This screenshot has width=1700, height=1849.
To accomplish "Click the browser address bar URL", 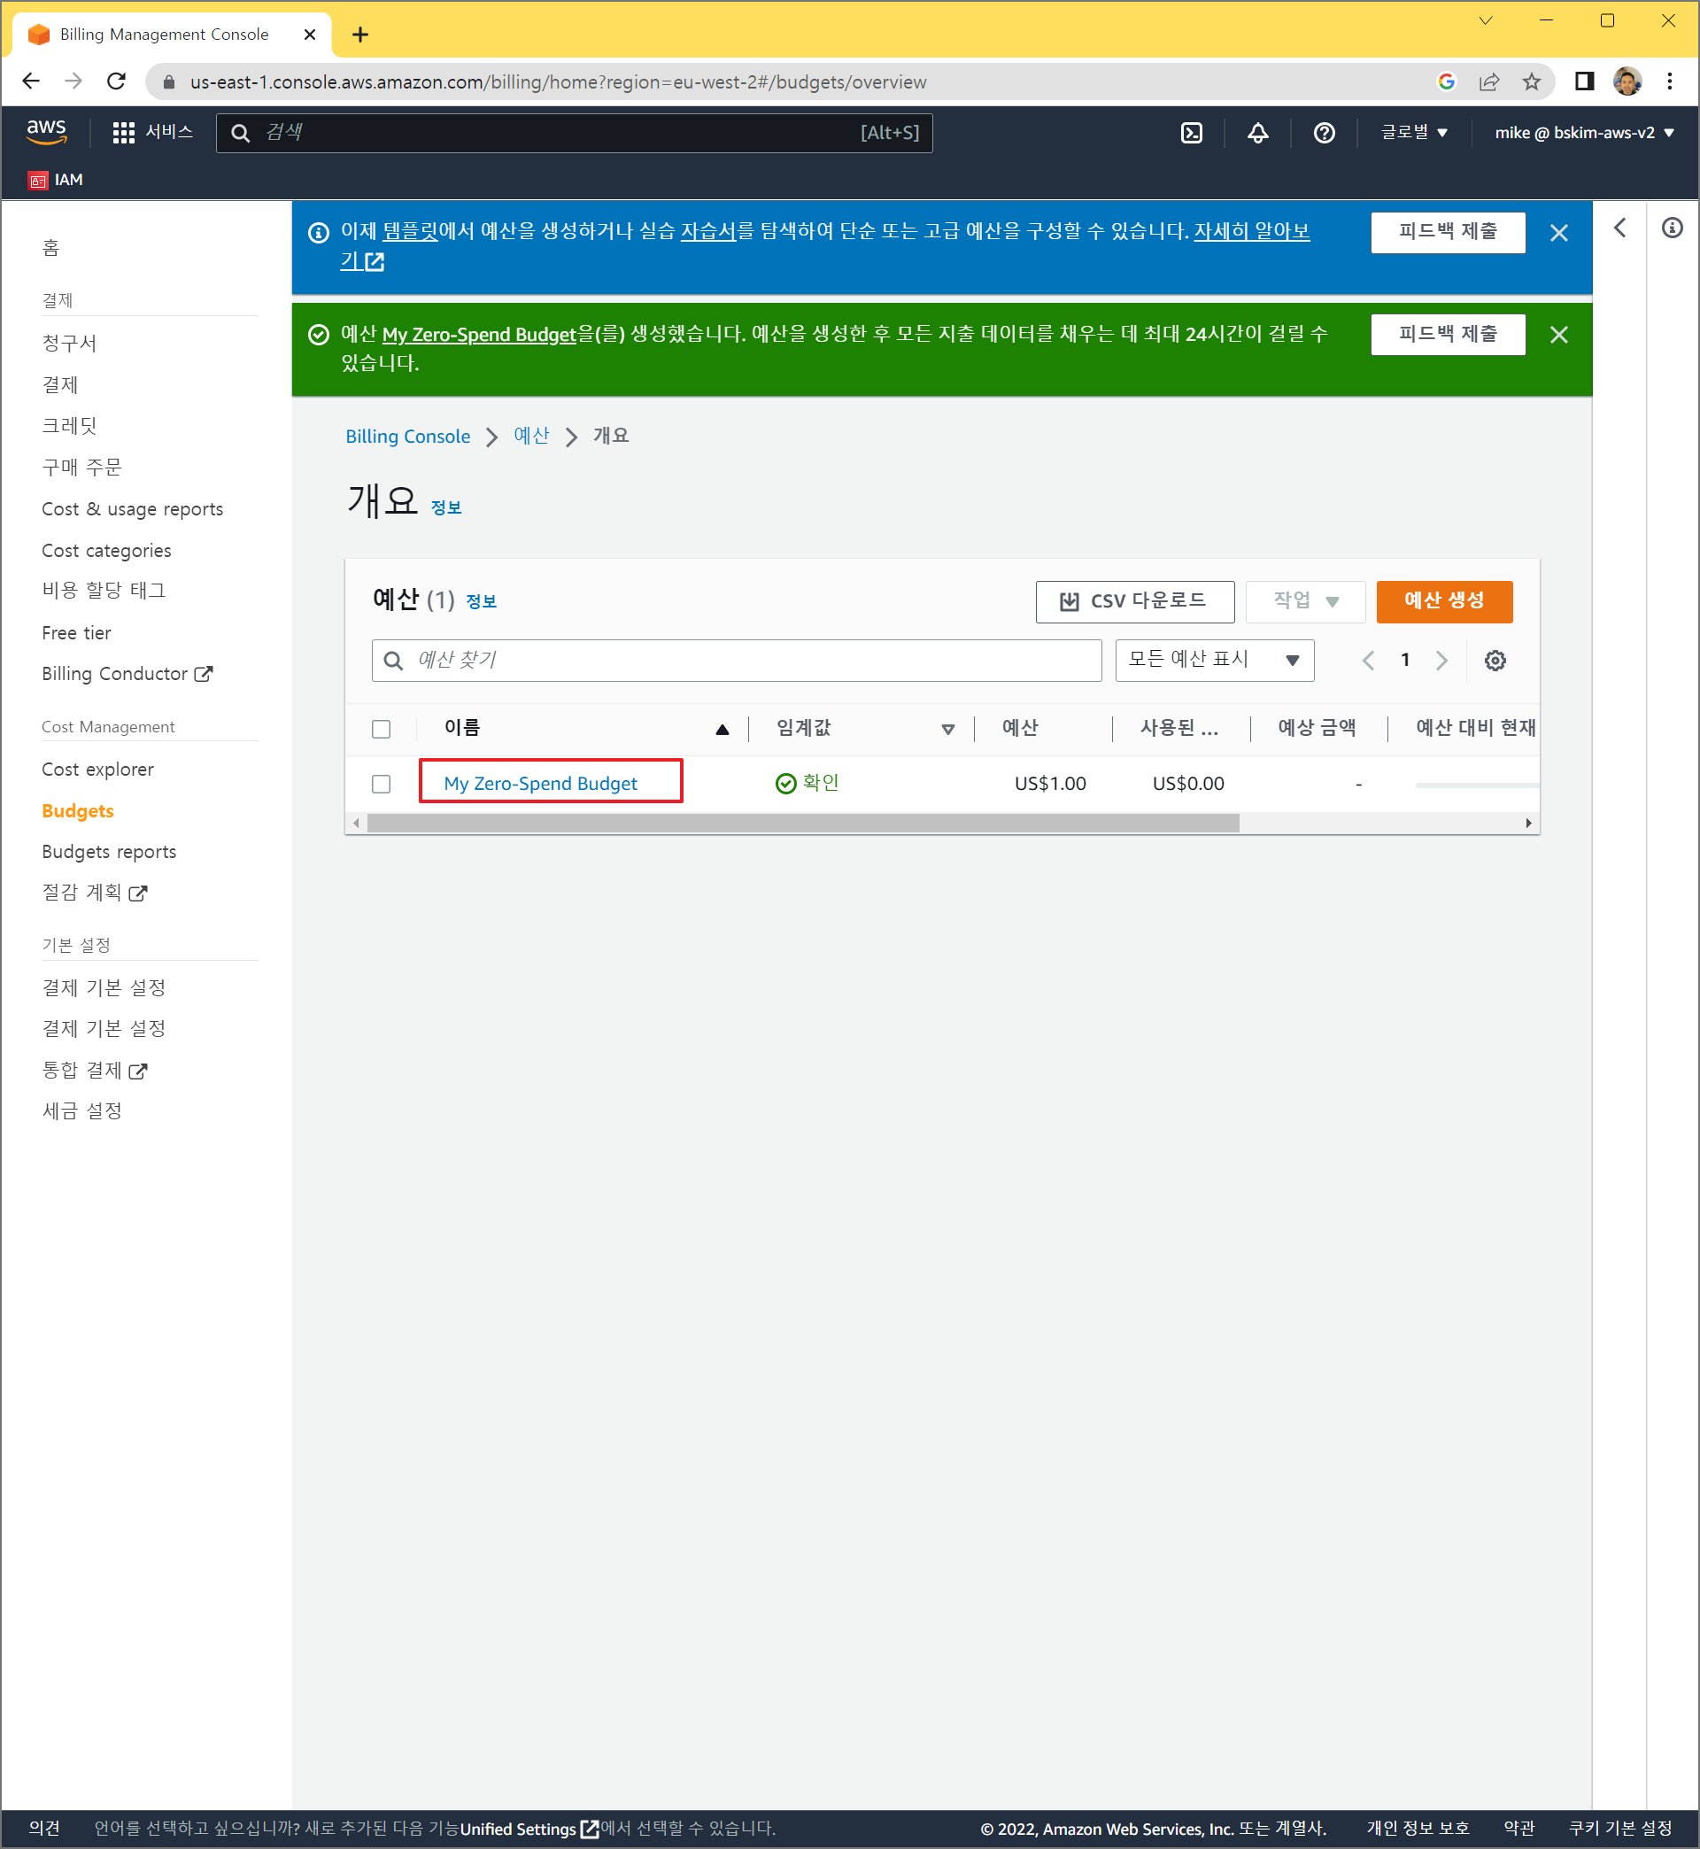I will pyautogui.click(x=558, y=81).
